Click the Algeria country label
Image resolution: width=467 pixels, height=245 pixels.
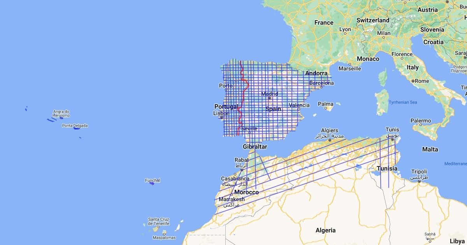[325, 230]
